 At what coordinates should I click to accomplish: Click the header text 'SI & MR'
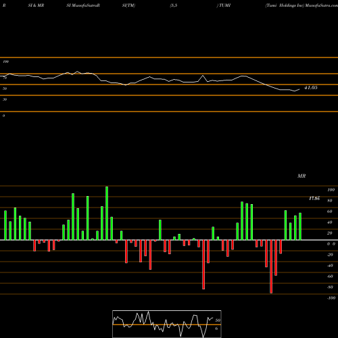[36, 5]
